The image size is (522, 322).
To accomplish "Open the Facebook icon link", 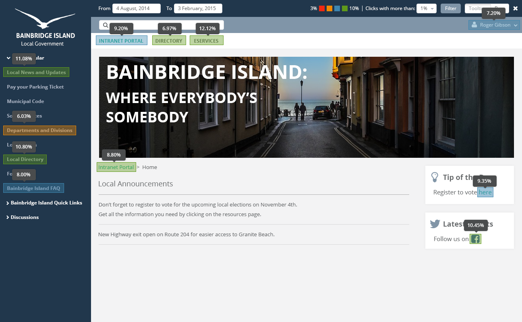I will (475, 239).
